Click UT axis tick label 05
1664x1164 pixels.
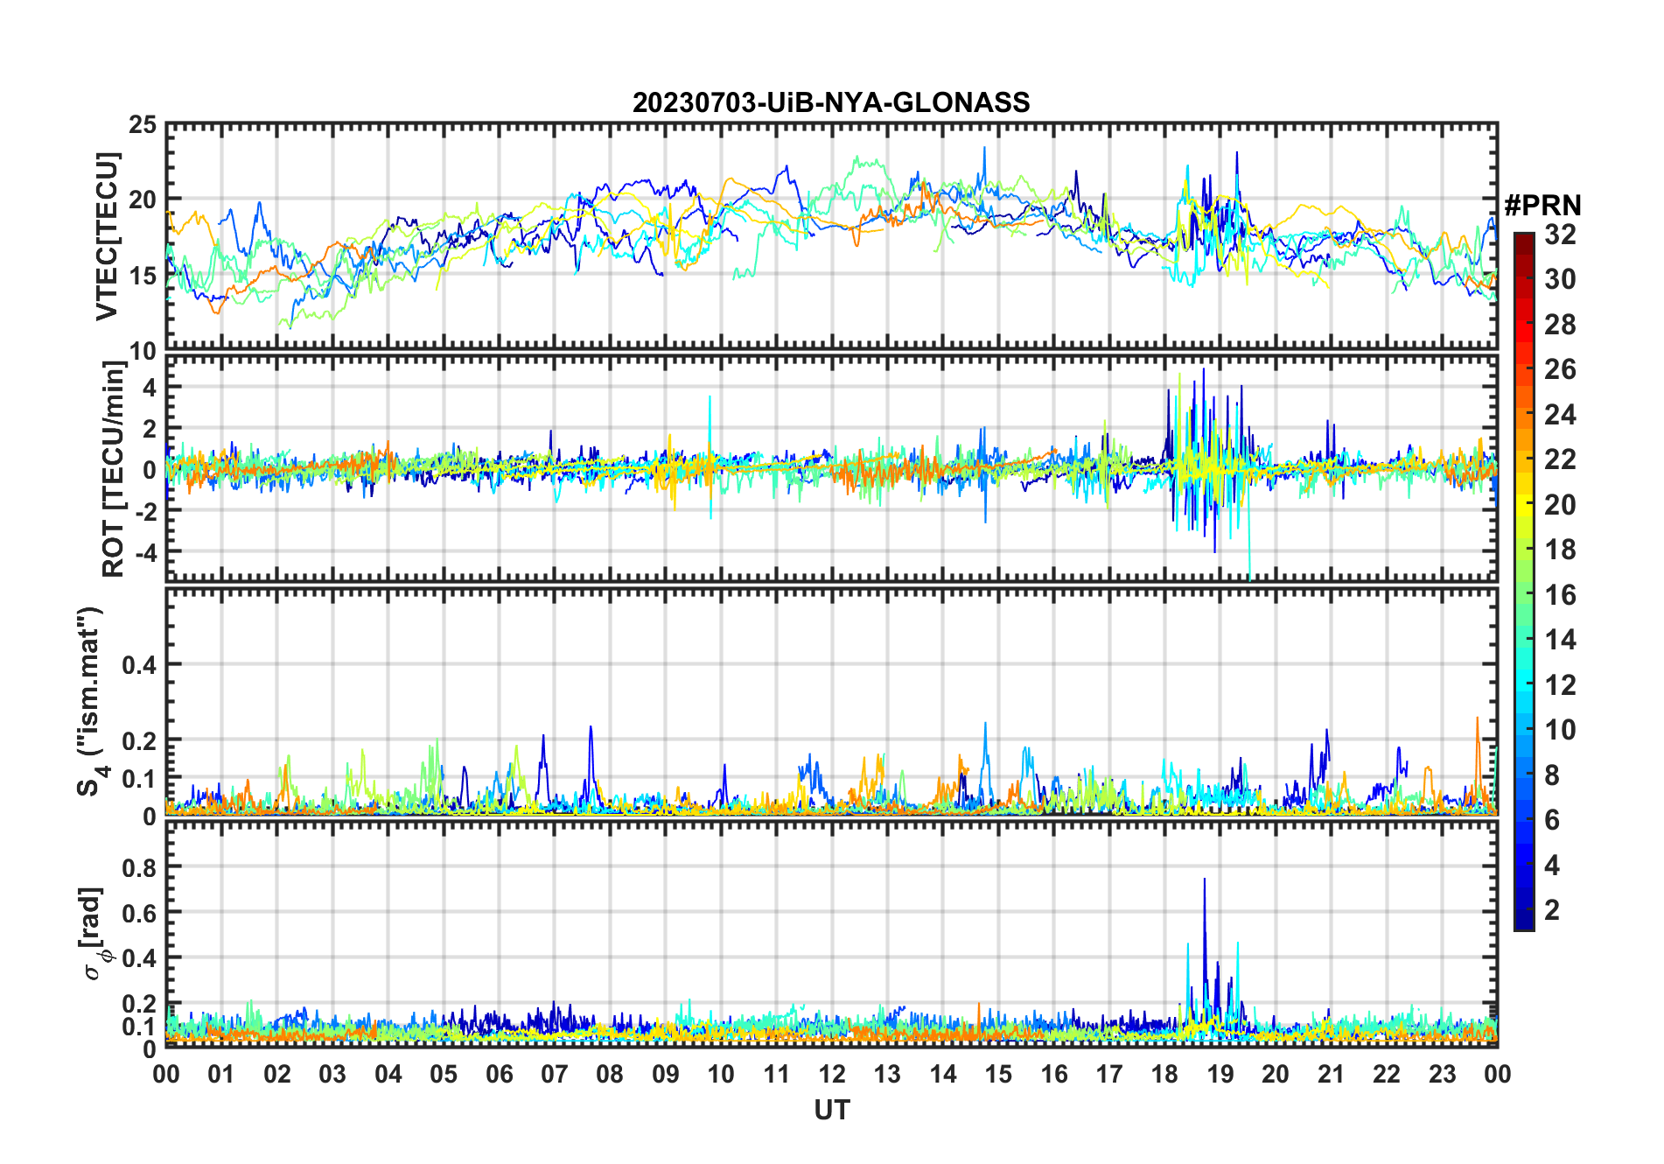click(444, 1074)
